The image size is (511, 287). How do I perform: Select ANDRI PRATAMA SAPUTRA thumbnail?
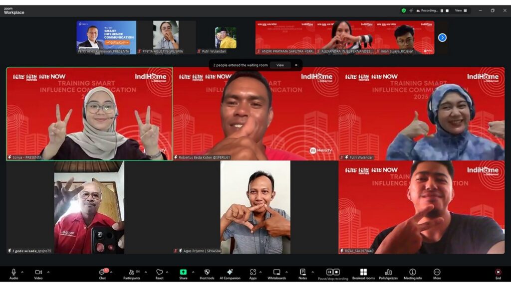pos(285,37)
